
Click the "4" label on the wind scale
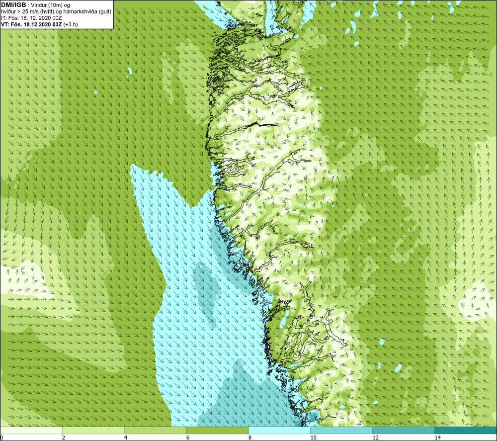(x=126, y=438)
